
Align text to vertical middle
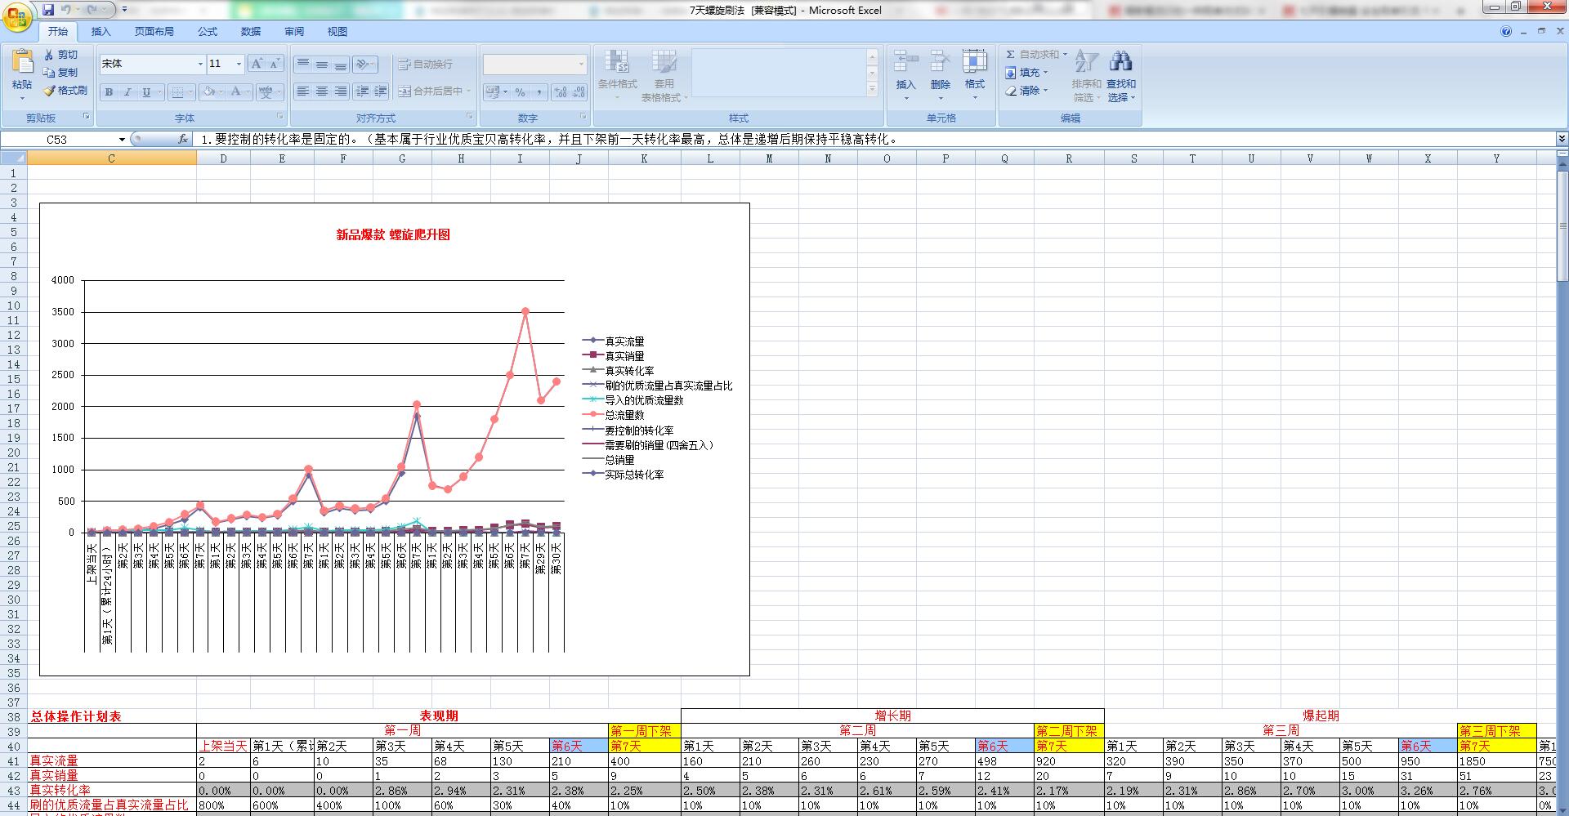tap(322, 64)
